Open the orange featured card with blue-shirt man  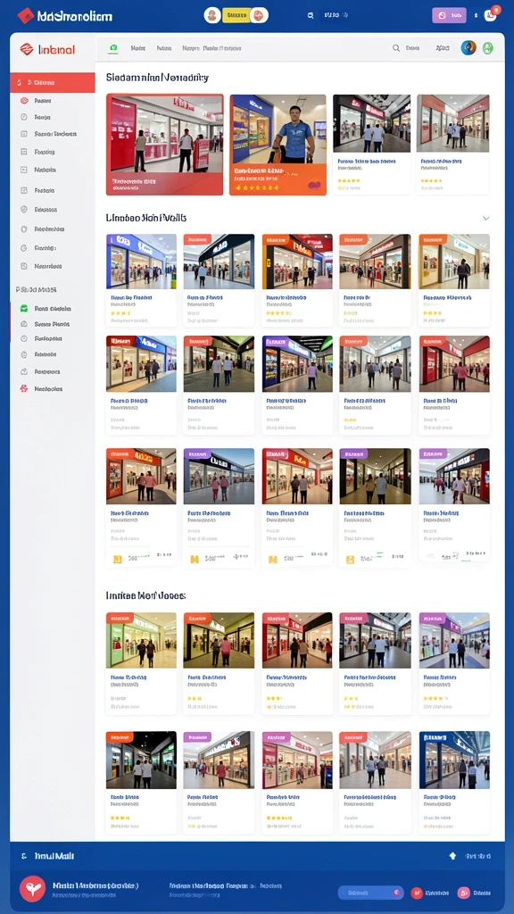(x=278, y=145)
